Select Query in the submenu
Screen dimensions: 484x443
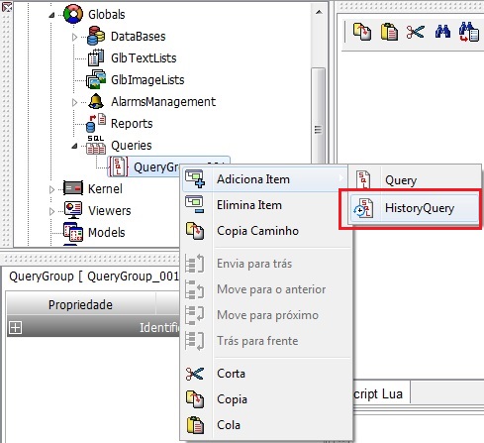point(415,180)
